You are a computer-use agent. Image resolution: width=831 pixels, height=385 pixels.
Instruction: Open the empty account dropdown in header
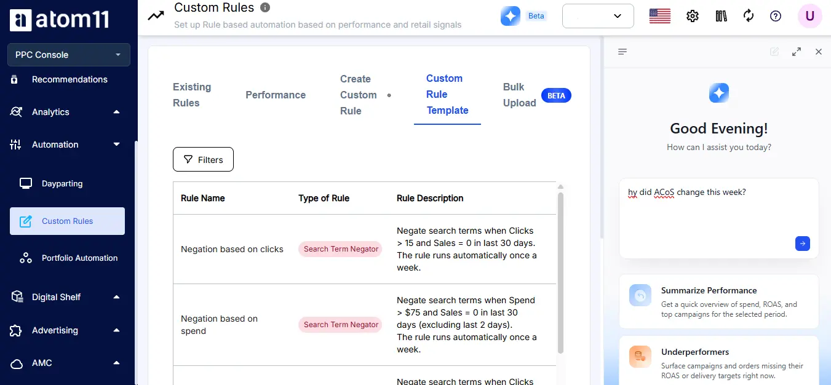click(x=598, y=16)
